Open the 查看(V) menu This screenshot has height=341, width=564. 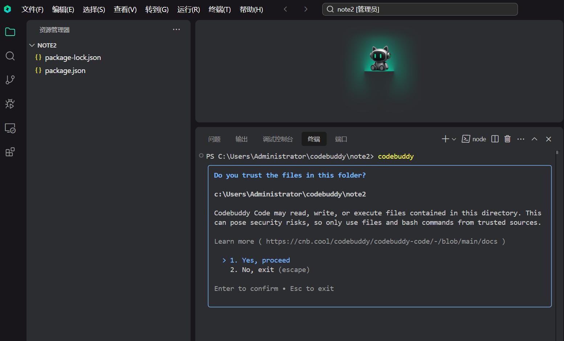(x=125, y=9)
